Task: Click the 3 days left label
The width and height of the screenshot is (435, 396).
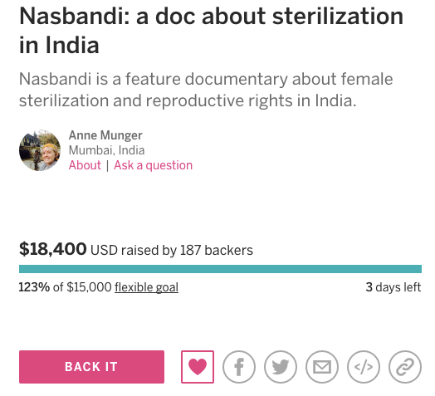Action: point(393,287)
